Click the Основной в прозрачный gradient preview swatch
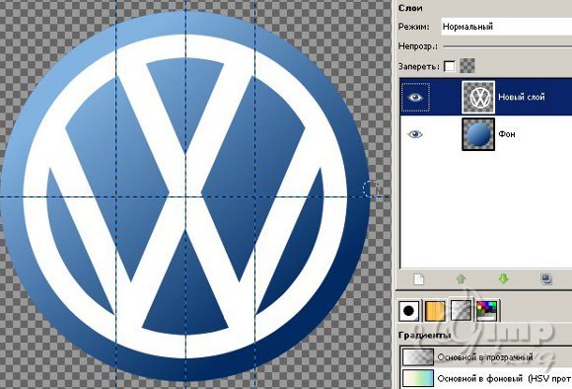 (x=418, y=356)
